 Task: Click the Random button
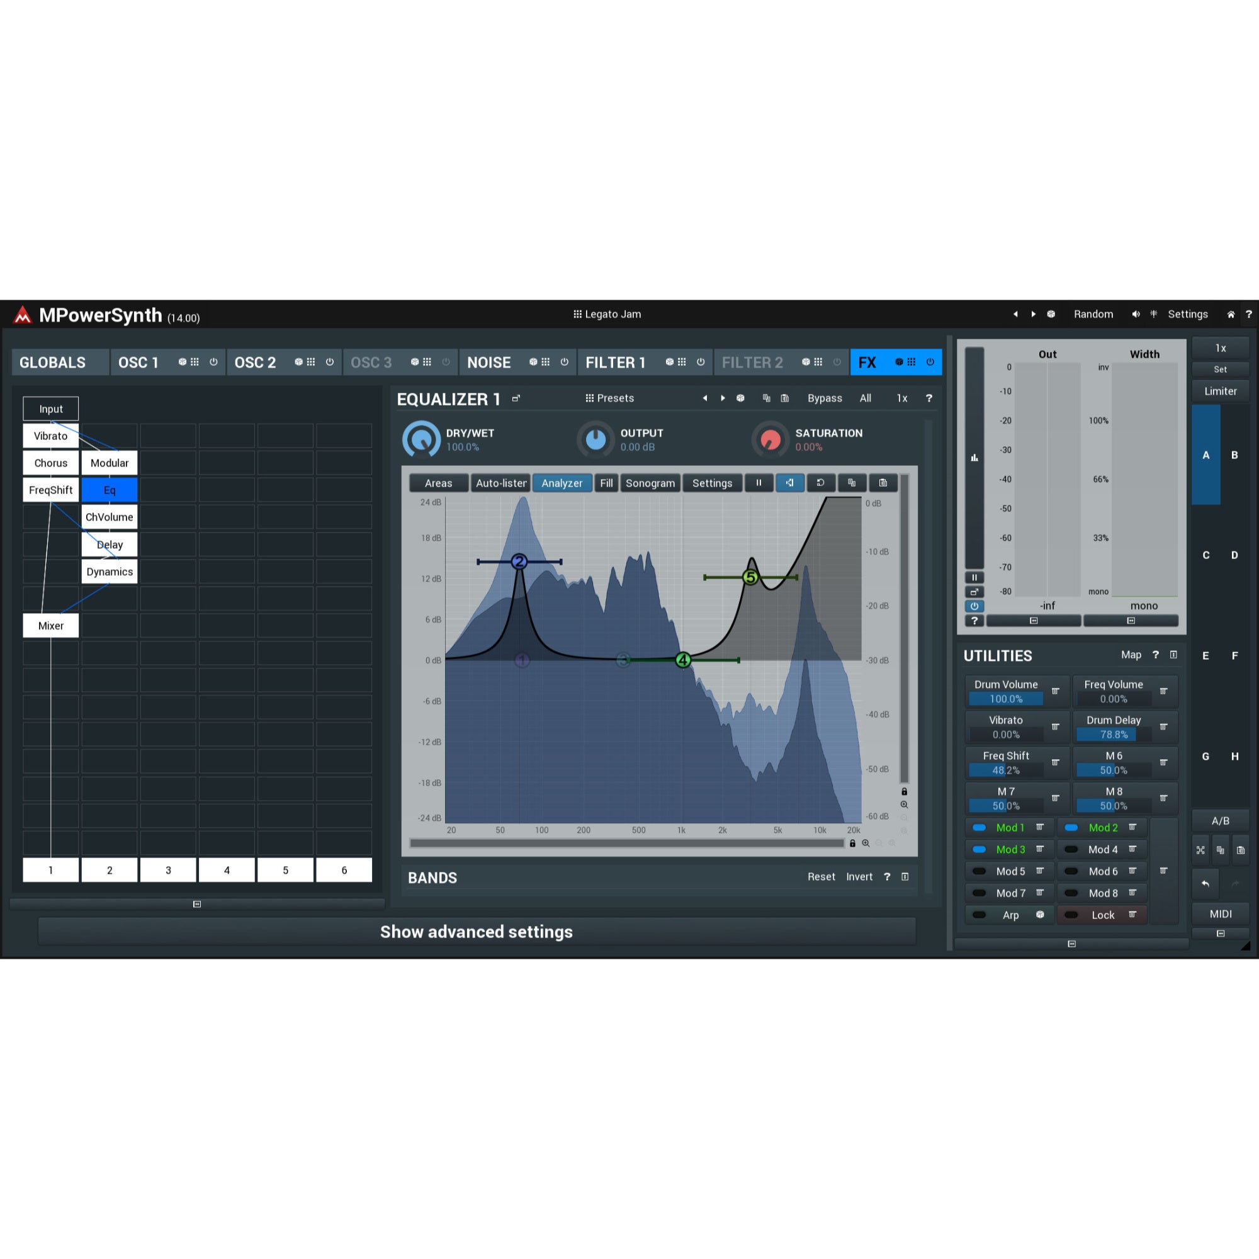tap(1093, 314)
